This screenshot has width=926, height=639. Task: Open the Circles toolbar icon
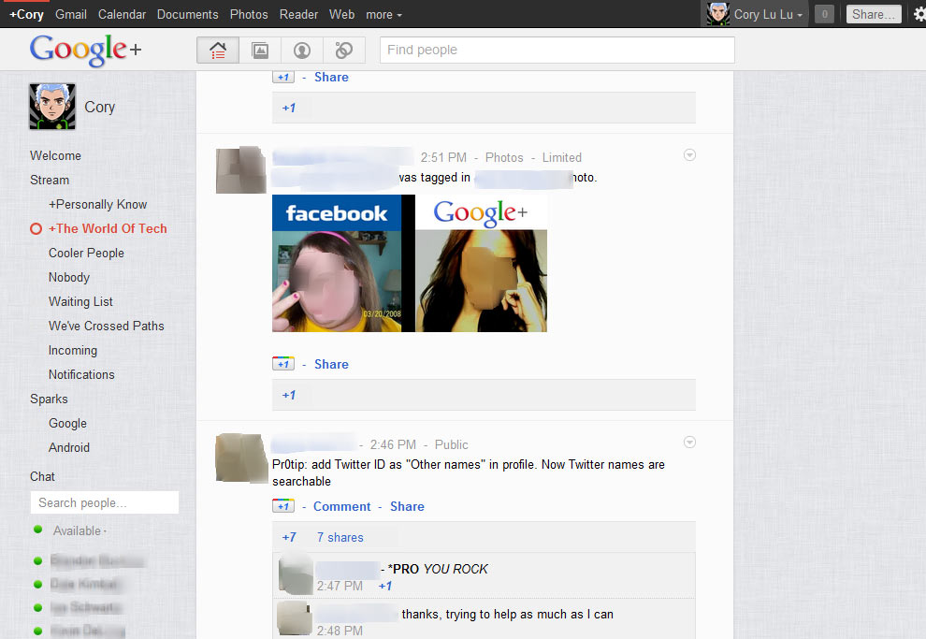pyautogui.click(x=343, y=50)
